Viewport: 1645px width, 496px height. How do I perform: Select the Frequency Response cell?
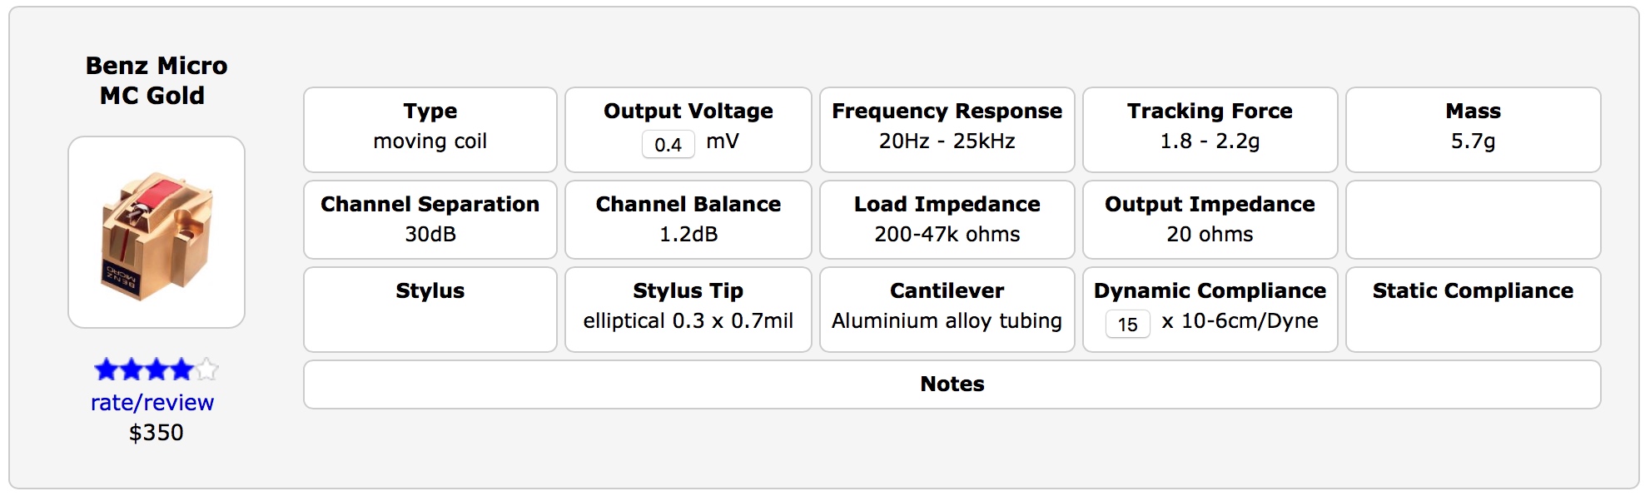(x=947, y=130)
